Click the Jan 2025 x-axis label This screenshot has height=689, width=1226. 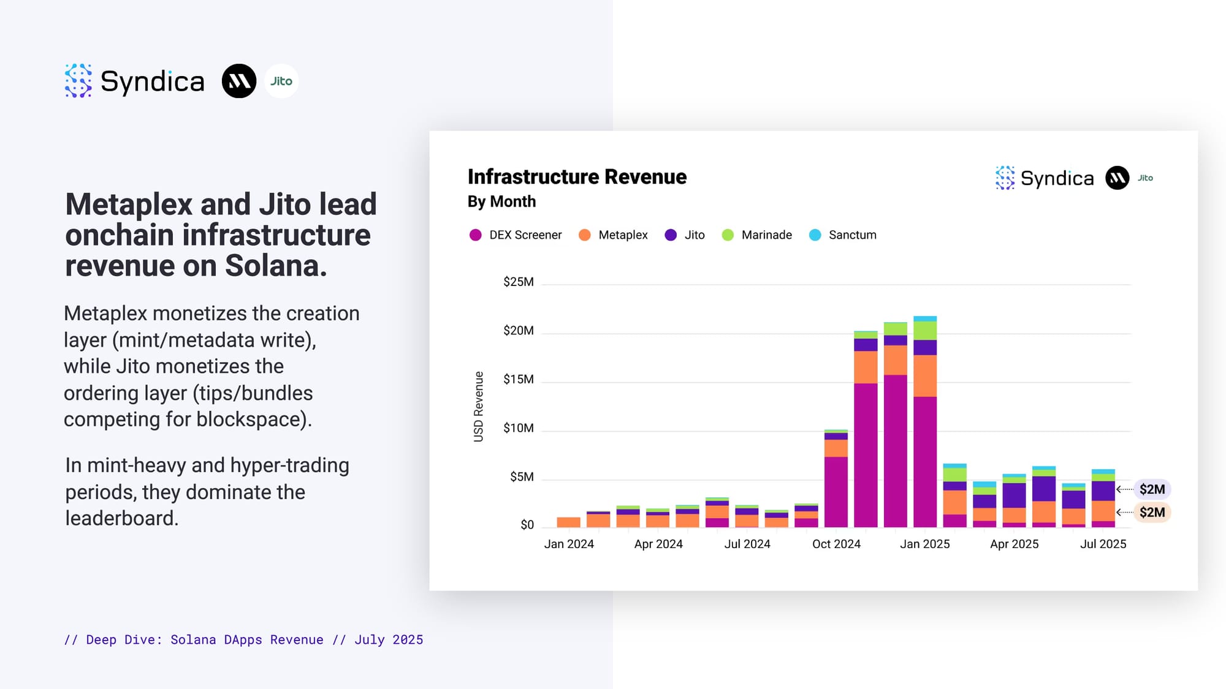click(x=925, y=544)
